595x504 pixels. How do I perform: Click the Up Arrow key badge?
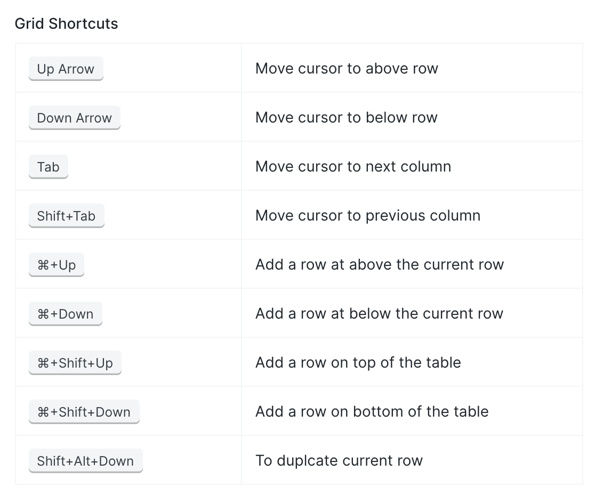coord(66,69)
